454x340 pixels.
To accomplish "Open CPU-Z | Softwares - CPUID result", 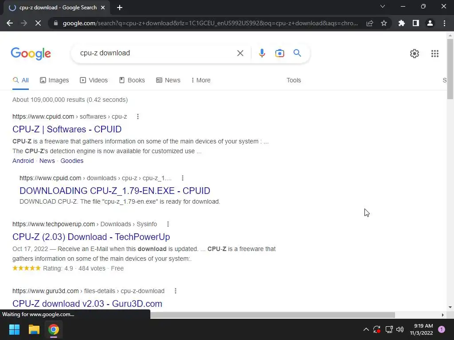I will coord(67,129).
